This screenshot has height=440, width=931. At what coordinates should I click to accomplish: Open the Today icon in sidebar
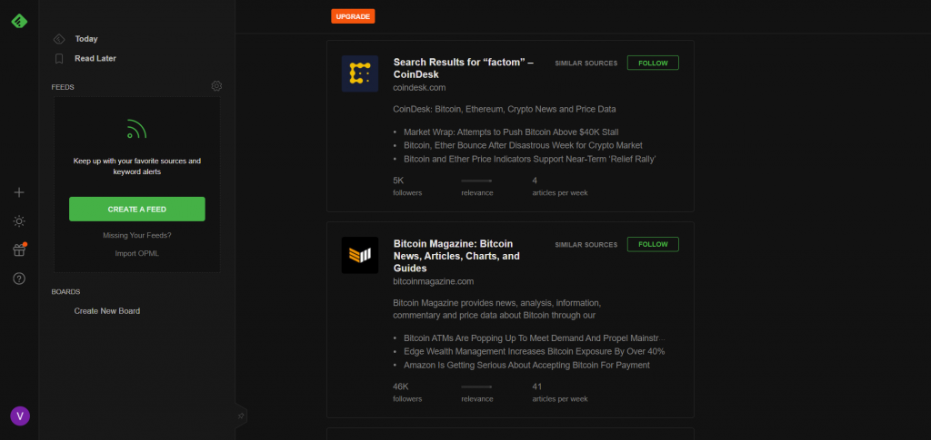pos(59,39)
